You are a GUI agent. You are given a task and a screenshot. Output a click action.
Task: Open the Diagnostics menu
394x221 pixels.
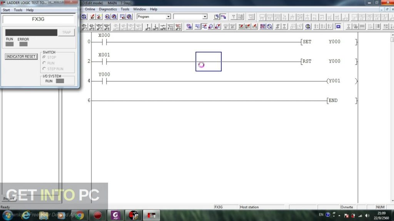[108, 9]
